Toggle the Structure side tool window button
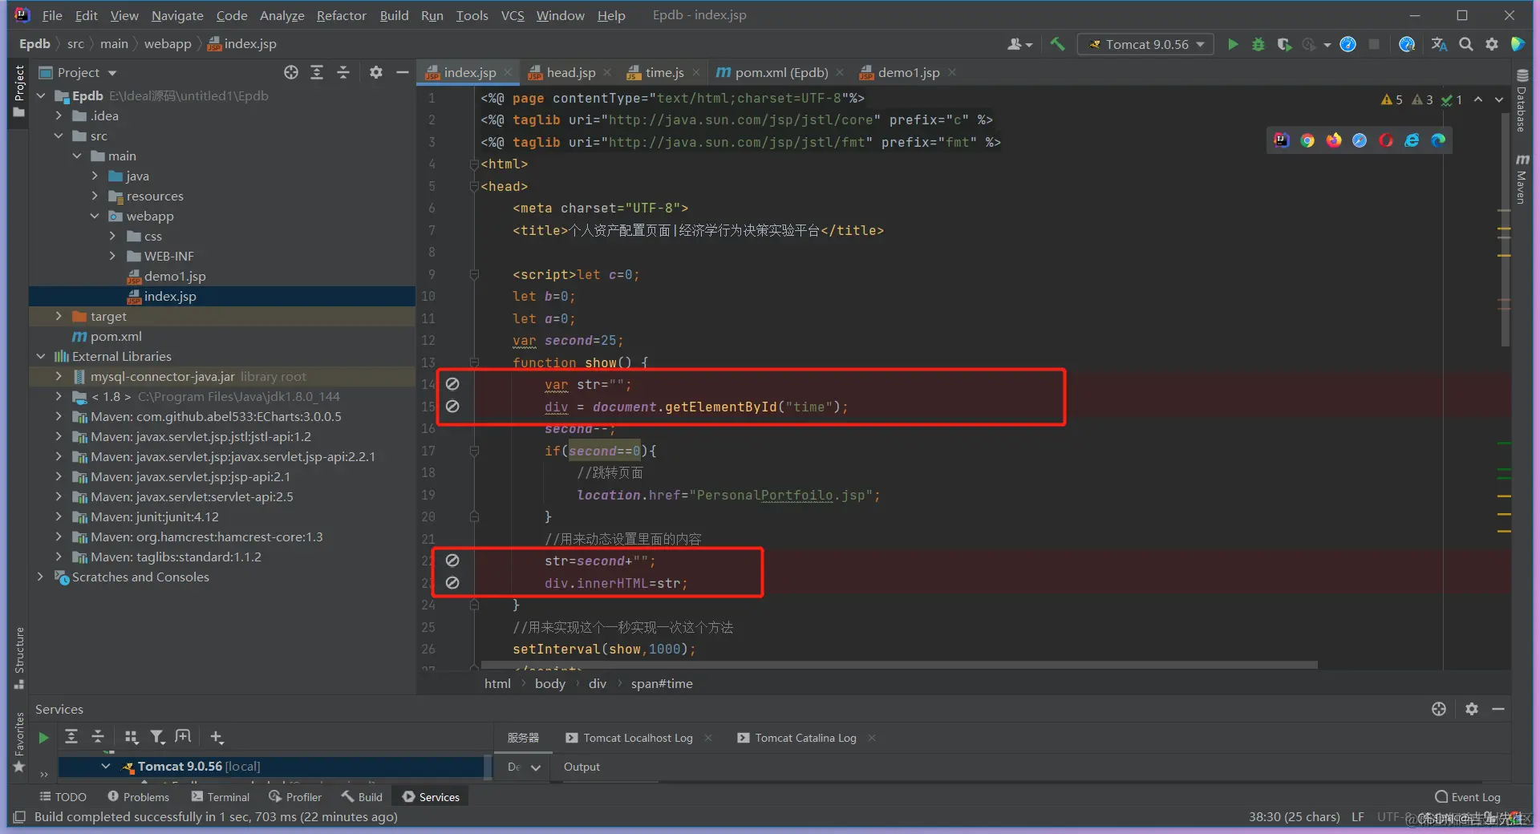The image size is (1540, 834). 19,658
